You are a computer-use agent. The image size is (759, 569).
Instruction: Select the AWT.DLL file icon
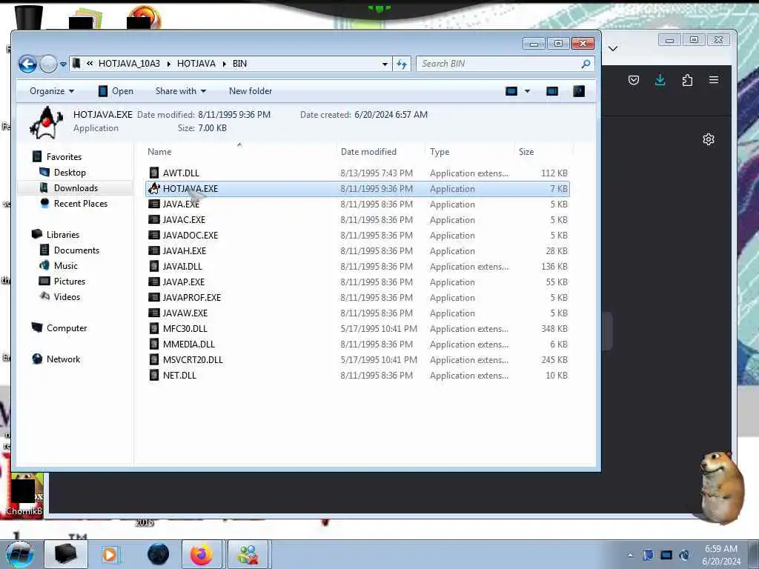point(154,173)
